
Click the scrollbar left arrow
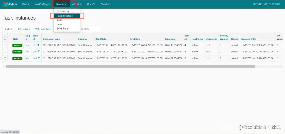tap(4, 67)
